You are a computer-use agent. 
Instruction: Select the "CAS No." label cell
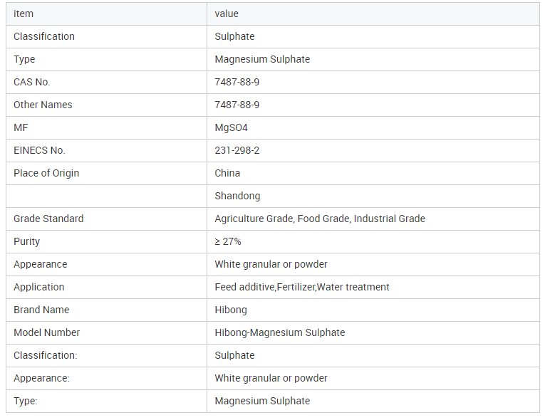[32, 82]
